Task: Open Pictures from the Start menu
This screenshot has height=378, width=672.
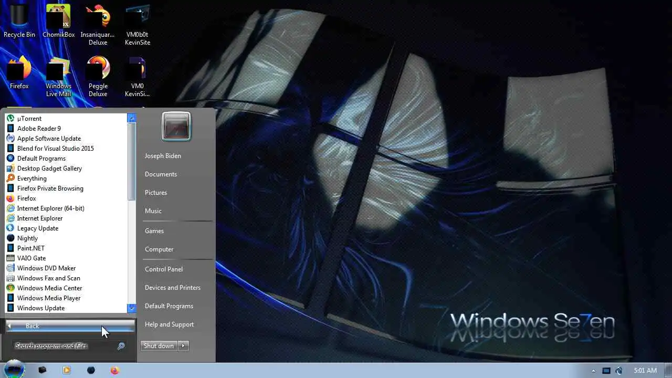Action: 156,193
